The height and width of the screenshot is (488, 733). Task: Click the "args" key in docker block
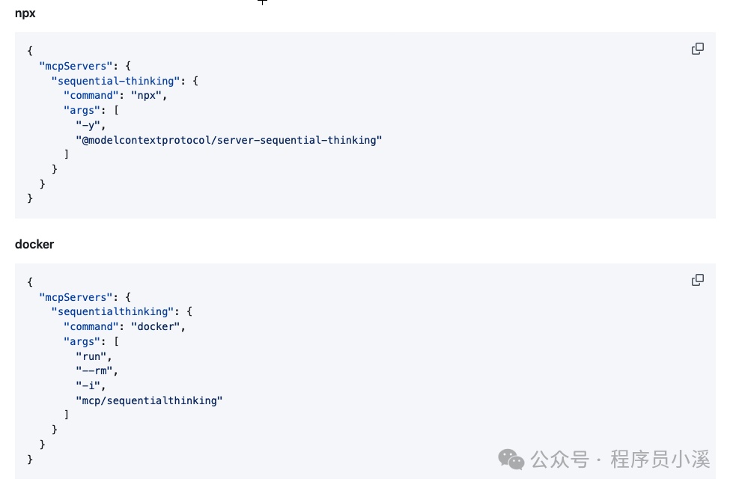click(82, 341)
